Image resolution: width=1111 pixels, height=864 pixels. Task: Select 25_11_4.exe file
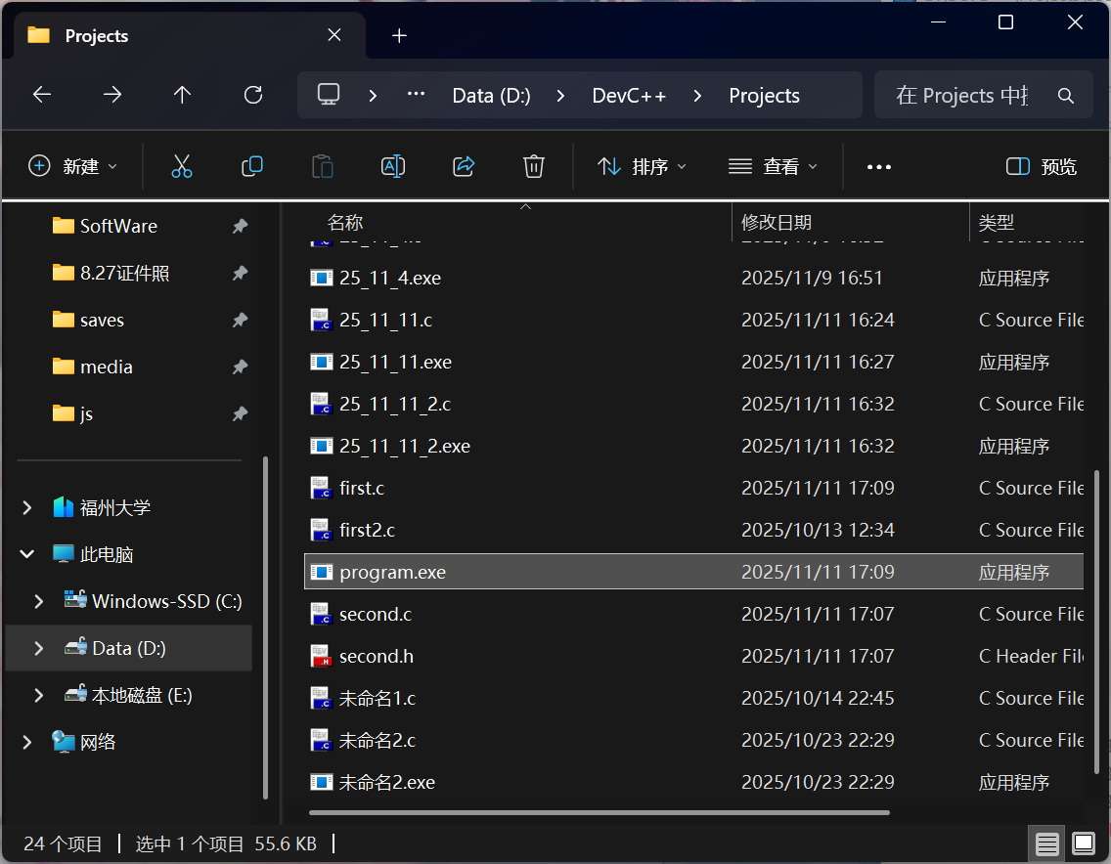(x=693, y=279)
